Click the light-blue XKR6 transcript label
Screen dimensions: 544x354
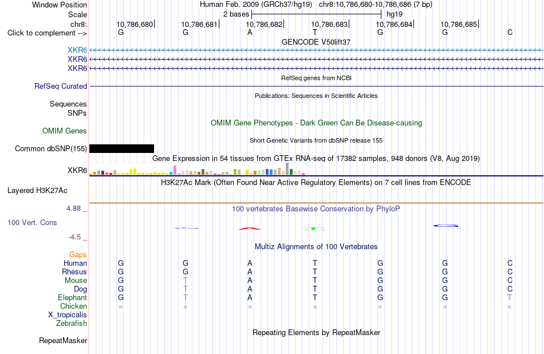pyautogui.click(x=77, y=50)
